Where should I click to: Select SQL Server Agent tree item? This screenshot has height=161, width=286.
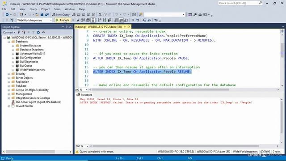coord(38,102)
